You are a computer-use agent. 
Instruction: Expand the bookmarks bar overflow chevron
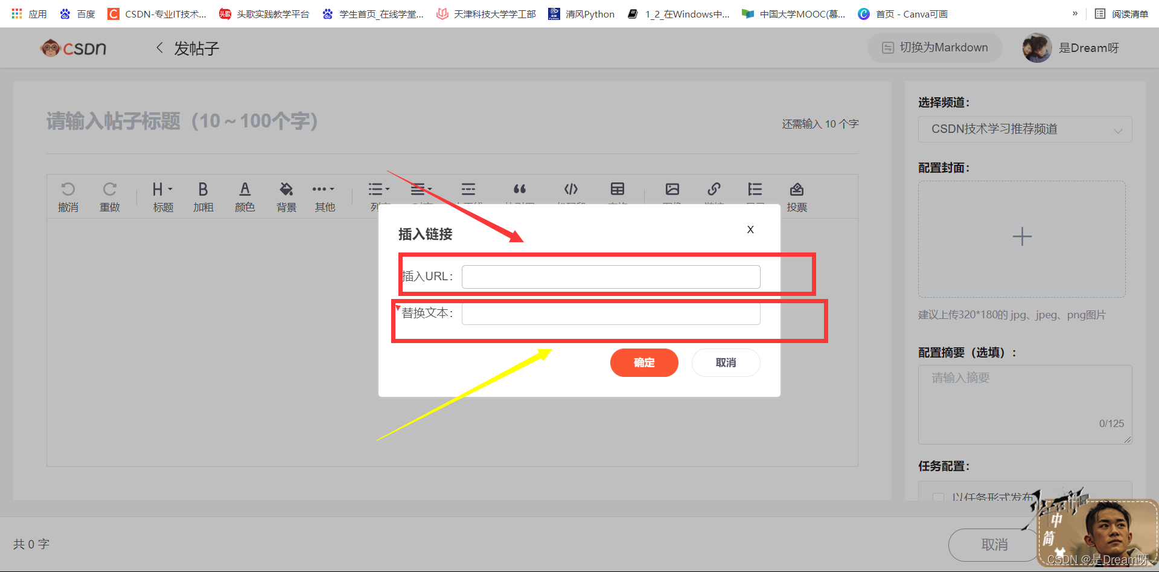1075,13
